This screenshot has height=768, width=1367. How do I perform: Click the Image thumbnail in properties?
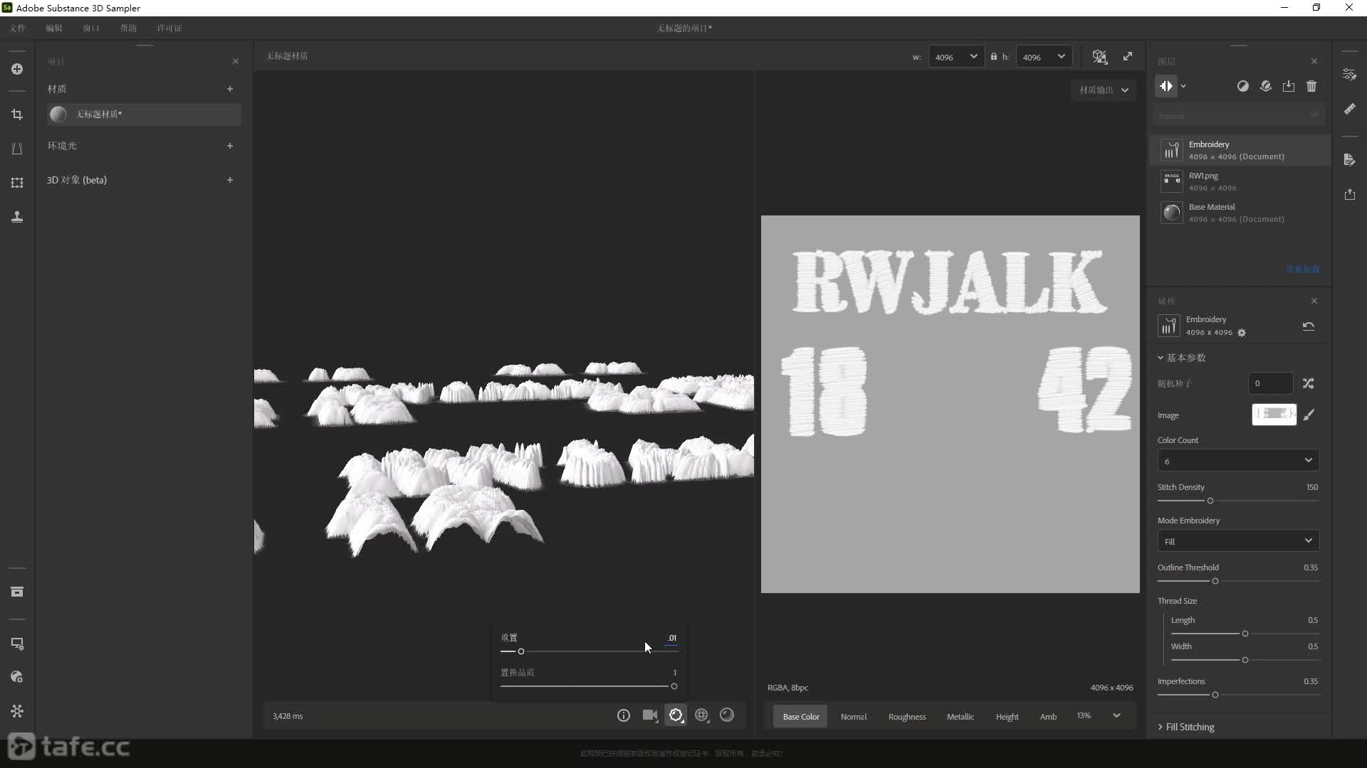pos(1274,415)
